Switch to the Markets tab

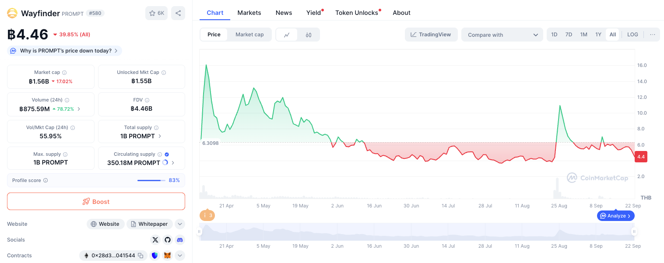249,13
